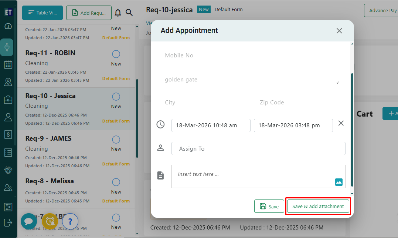Click the notification bell icon

coord(118,13)
